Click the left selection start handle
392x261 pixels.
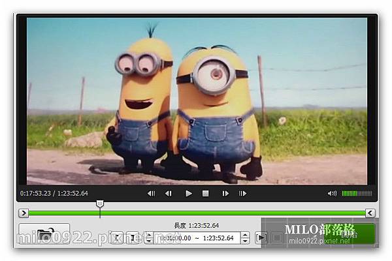pos(24,213)
